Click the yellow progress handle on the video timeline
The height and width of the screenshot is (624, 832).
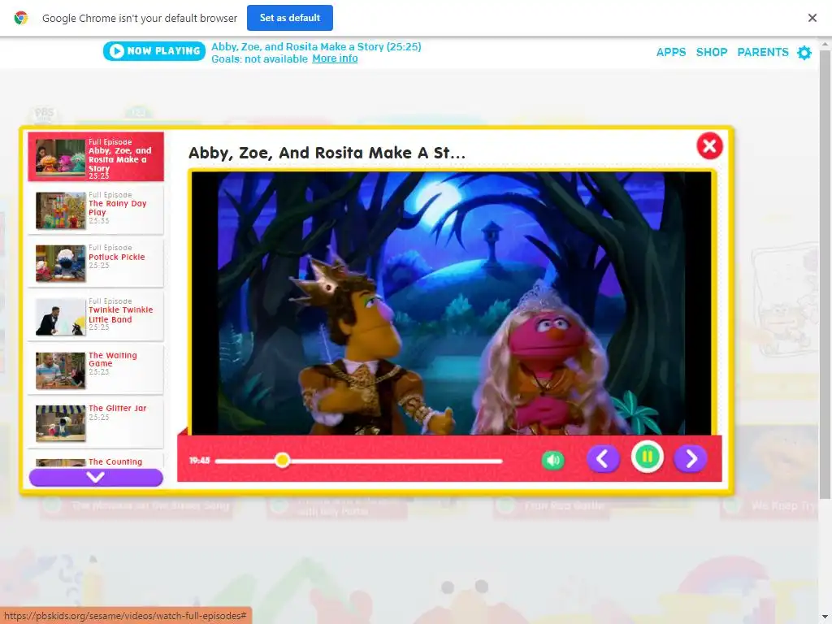click(x=282, y=460)
